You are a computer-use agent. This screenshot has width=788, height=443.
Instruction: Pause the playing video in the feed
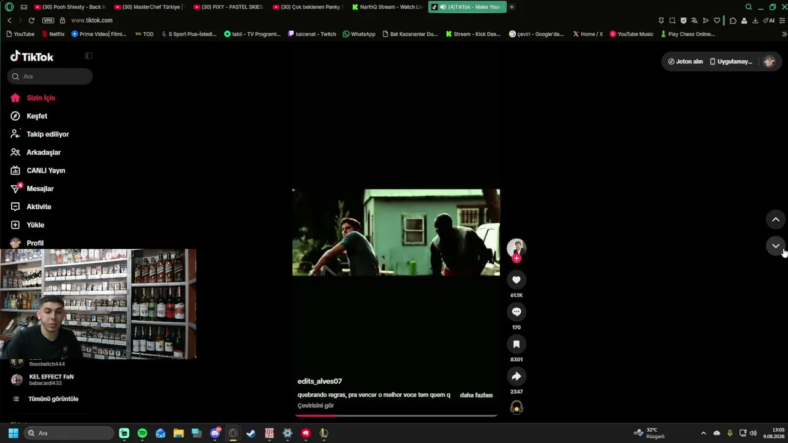point(396,233)
